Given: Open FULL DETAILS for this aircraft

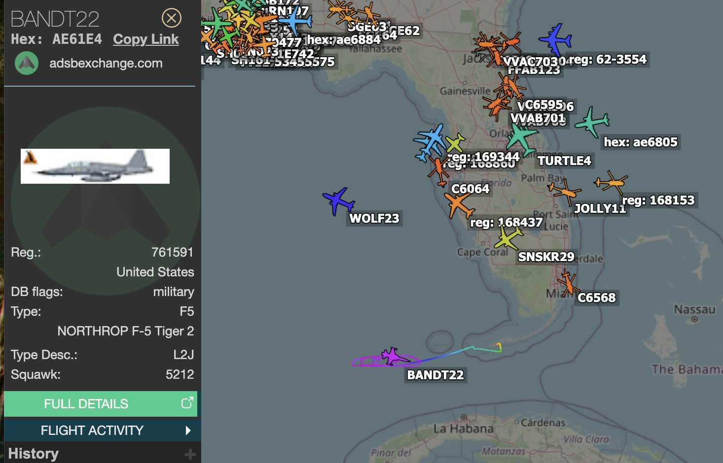Looking at the screenshot, I should pyautogui.click(x=101, y=404).
